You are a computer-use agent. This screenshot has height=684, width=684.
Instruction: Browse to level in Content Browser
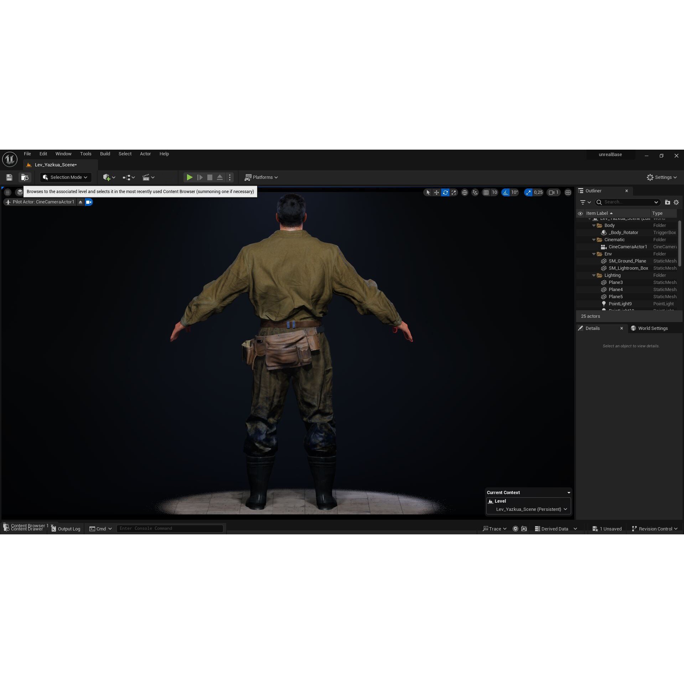[25, 177]
